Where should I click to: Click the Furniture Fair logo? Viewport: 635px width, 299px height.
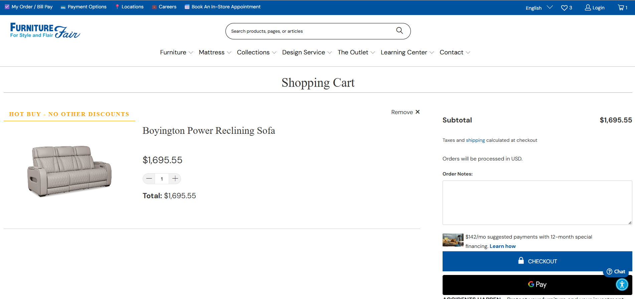[x=45, y=30]
